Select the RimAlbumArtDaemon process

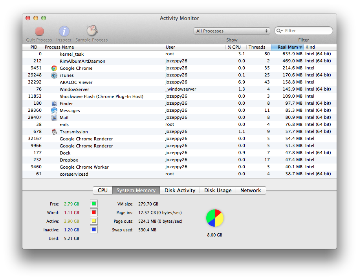[179, 61]
